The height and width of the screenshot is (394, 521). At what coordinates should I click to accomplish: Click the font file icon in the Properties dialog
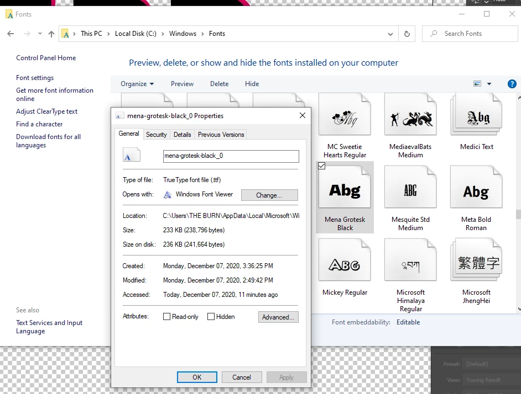tap(132, 155)
